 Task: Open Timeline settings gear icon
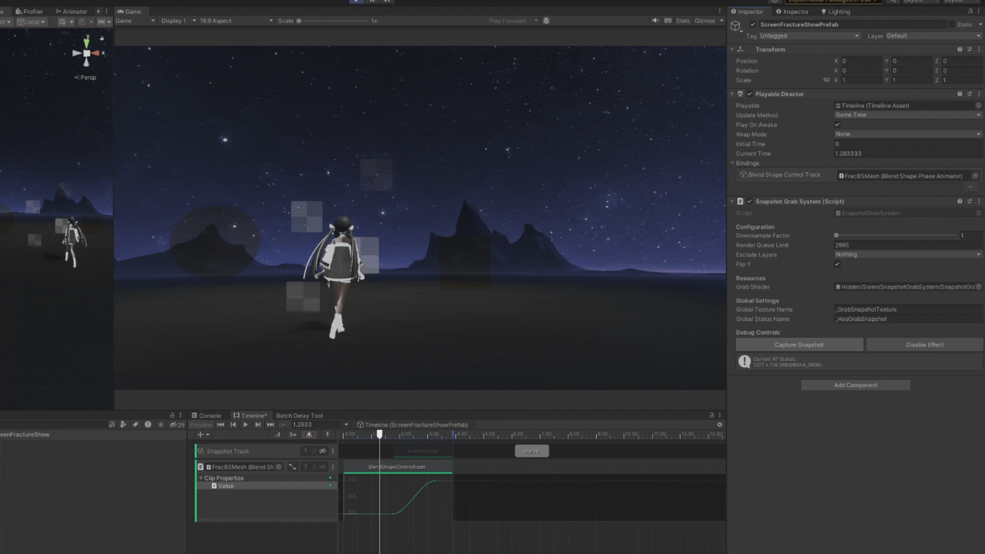click(719, 425)
